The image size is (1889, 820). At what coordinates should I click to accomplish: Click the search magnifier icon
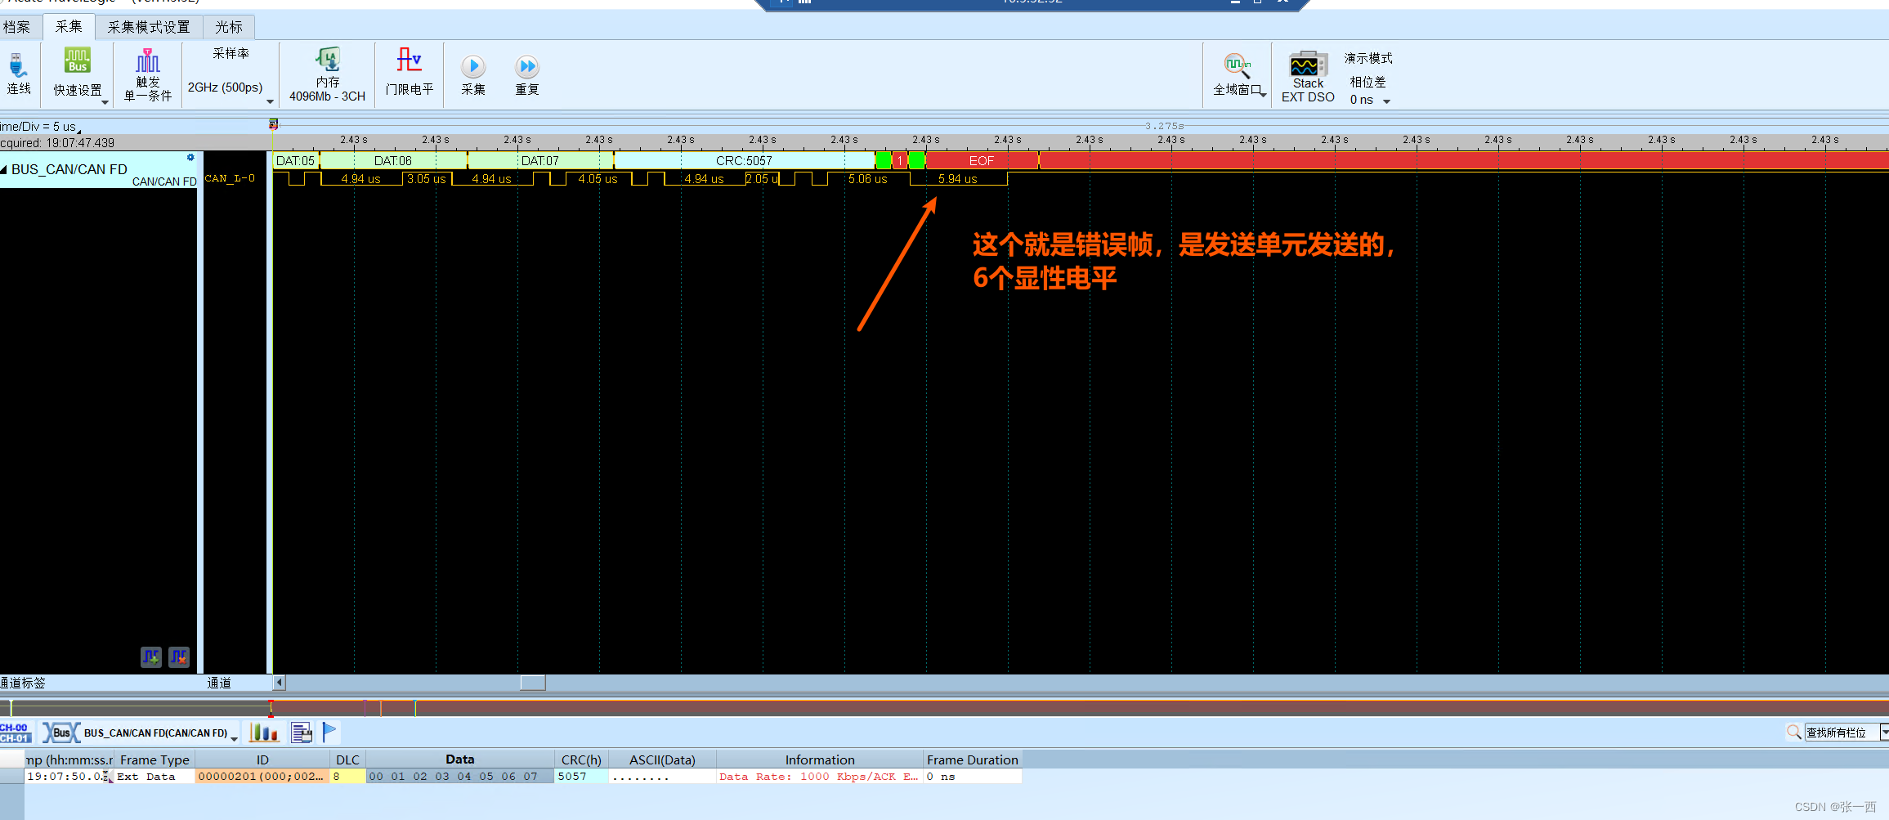tap(1793, 733)
